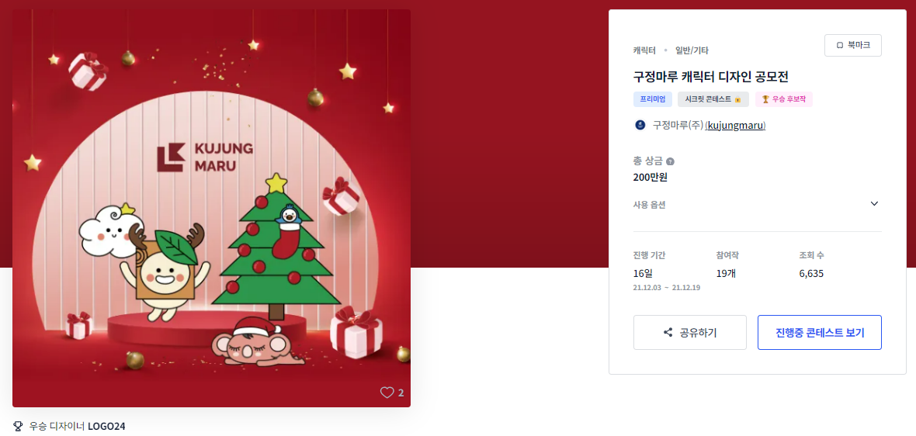Click the trophy icon beside 우승 디자이너
The width and height of the screenshot is (916, 436).
(18, 425)
